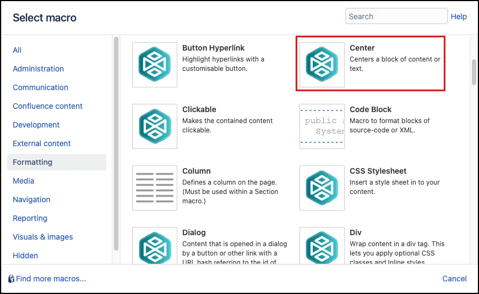The width and height of the screenshot is (479, 294).
Task: Click the Center macro title
Action: [x=362, y=48]
